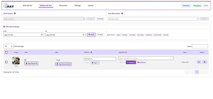Viewport: 213px width, 99px height.
Task: Click the eye view icon for SK row
Action: [205, 62]
